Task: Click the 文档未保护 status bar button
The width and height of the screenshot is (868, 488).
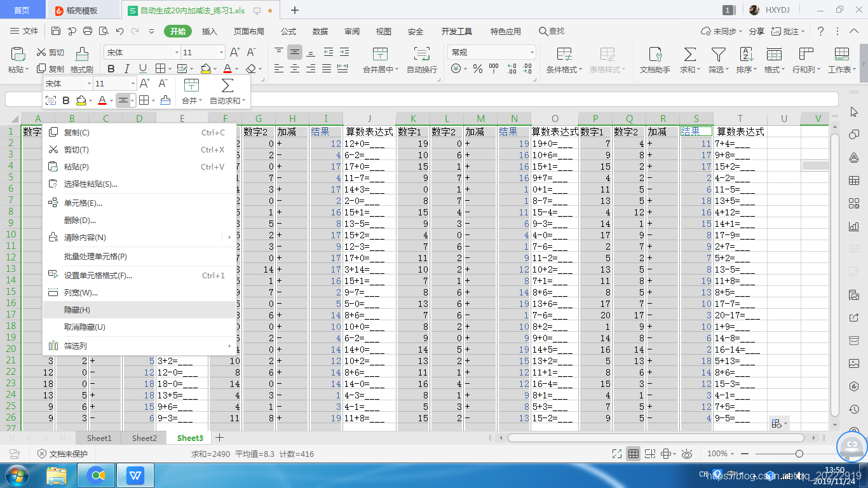Action: [x=62, y=454]
